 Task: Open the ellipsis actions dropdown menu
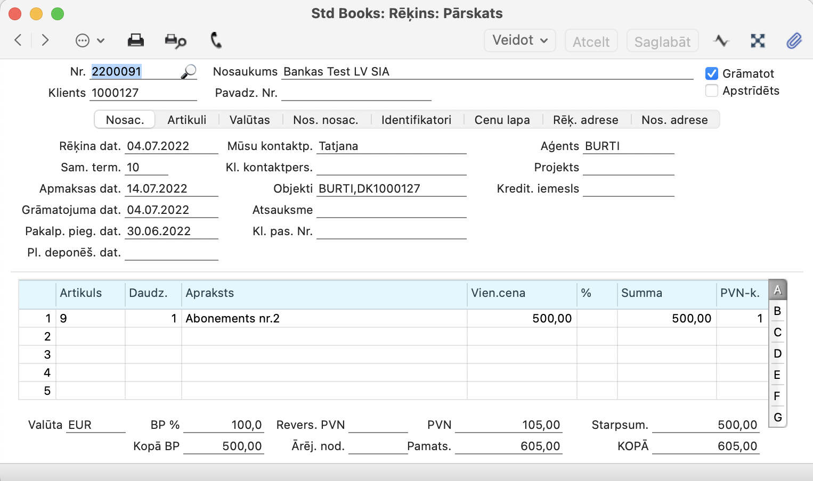coord(90,40)
